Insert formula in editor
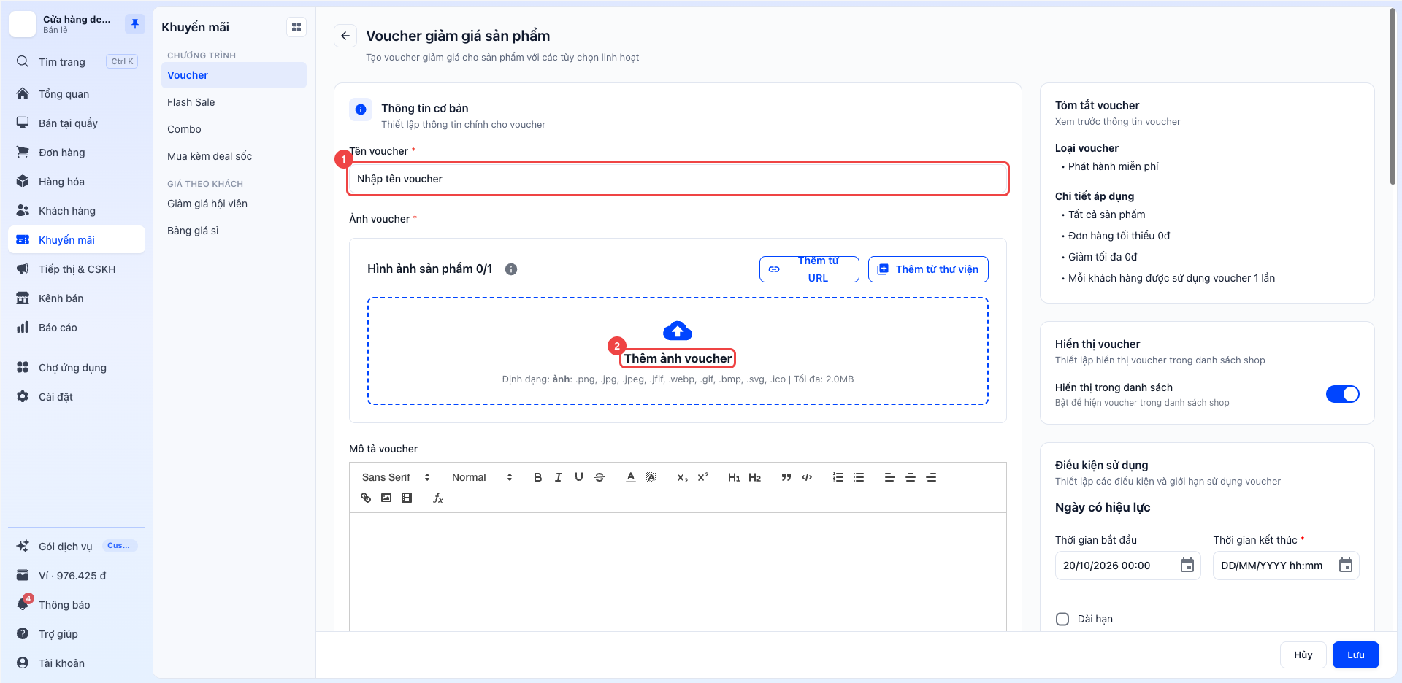1402x683 pixels. (x=438, y=498)
